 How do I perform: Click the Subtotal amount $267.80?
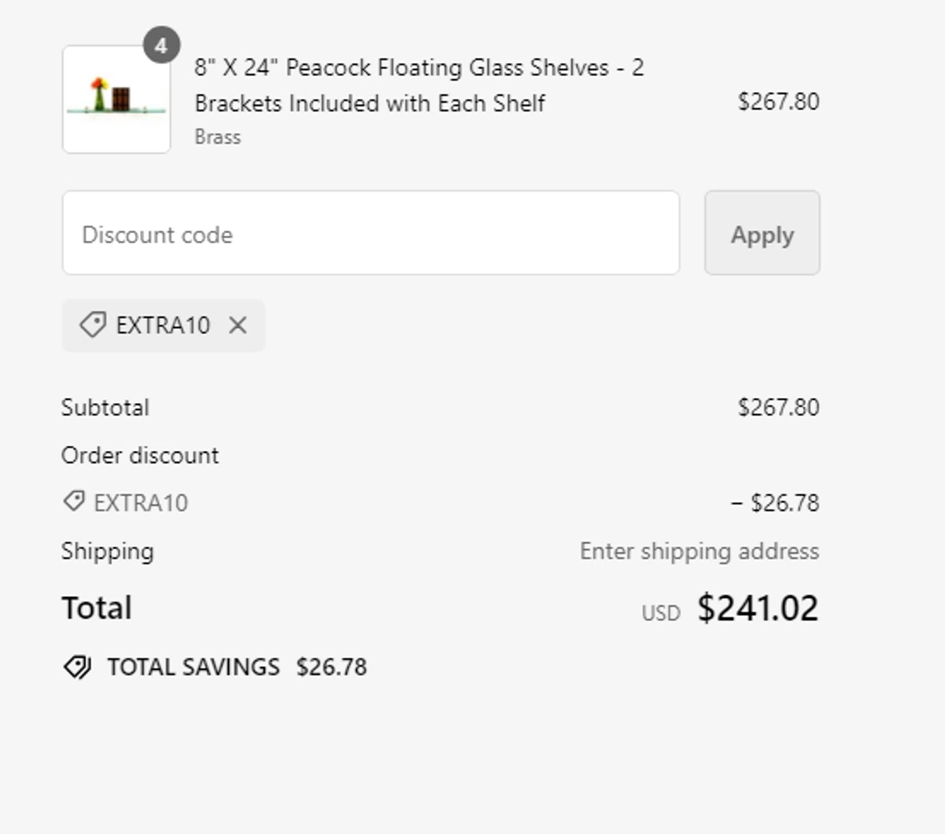click(x=778, y=408)
